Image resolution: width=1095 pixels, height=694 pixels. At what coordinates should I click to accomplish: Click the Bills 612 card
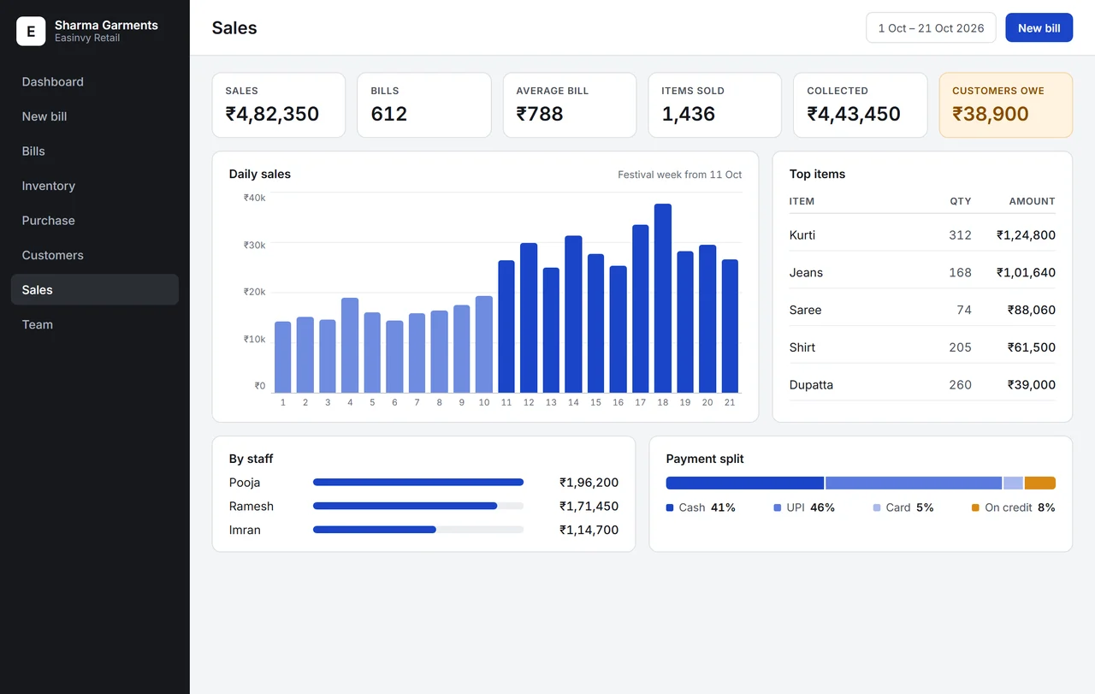(424, 104)
